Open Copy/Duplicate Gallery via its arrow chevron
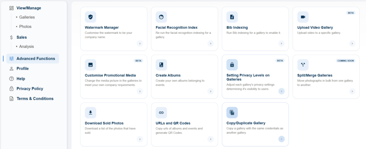This screenshot has height=149, width=366. [x=282, y=139]
